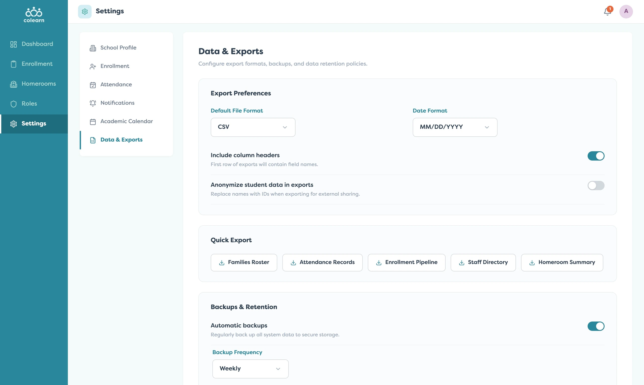Export Families Roster
The width and height of the screenshot is (644, 385).
tap(244, 262)
